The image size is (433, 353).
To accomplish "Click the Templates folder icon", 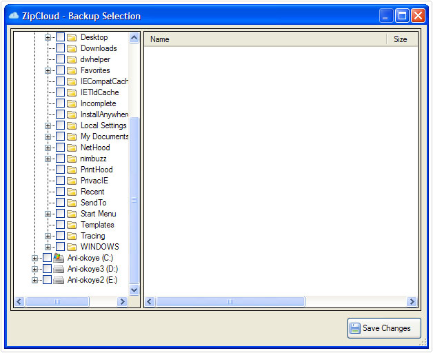I will point(72,225).
